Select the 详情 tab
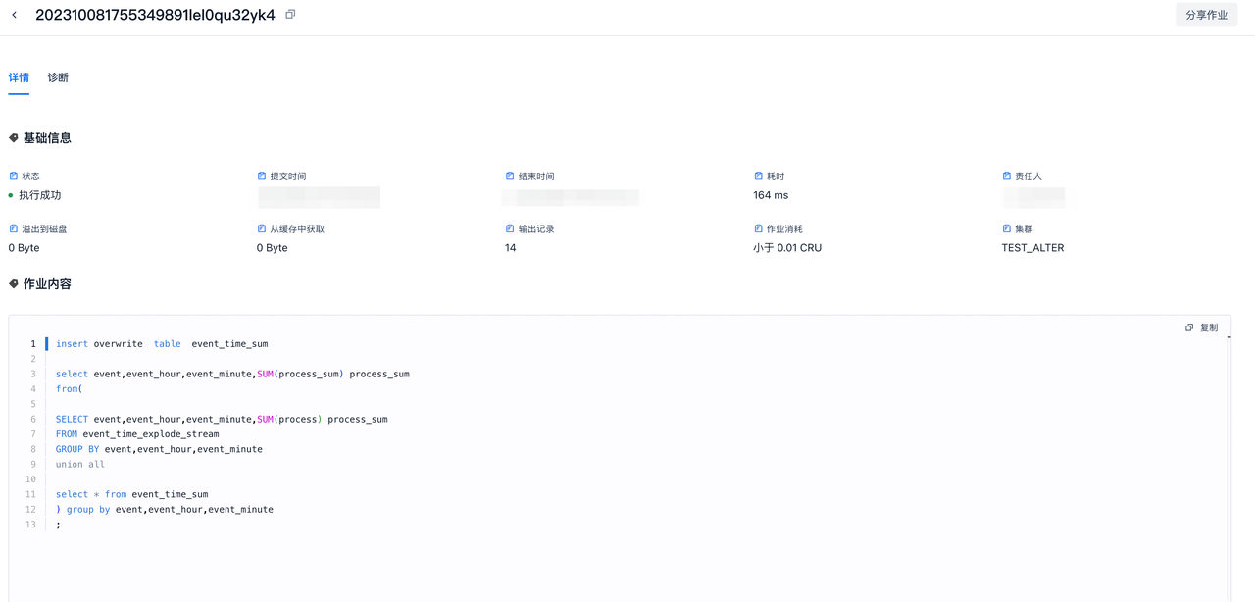 (x=19, y=77)
